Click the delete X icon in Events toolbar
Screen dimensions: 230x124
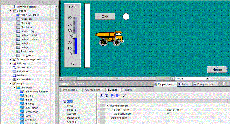tap(124, 96)
